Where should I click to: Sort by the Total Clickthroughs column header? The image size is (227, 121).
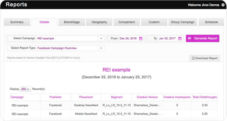tap(205, 97)
